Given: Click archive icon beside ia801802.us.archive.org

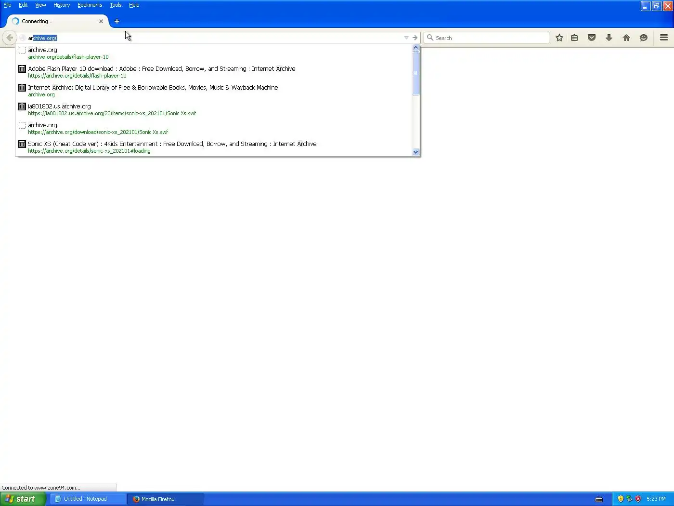Looking at the screenshot, I should (x=22, y=107).
